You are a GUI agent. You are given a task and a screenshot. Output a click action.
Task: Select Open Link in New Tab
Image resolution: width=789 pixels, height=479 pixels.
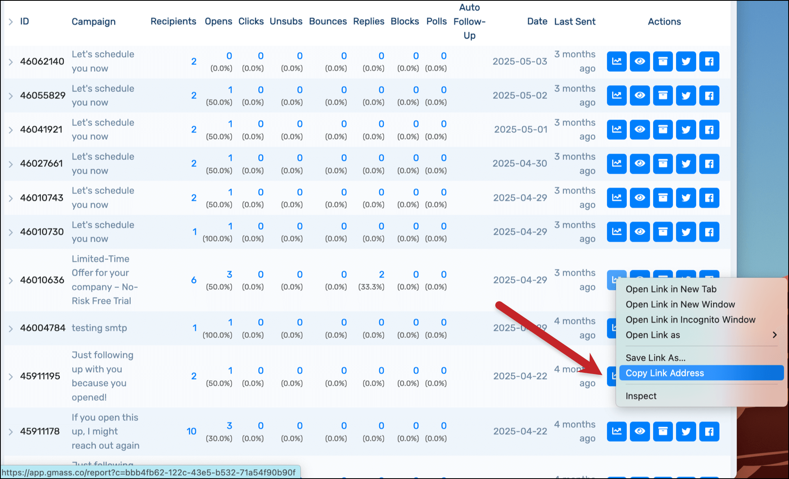(x=671, y=289)
